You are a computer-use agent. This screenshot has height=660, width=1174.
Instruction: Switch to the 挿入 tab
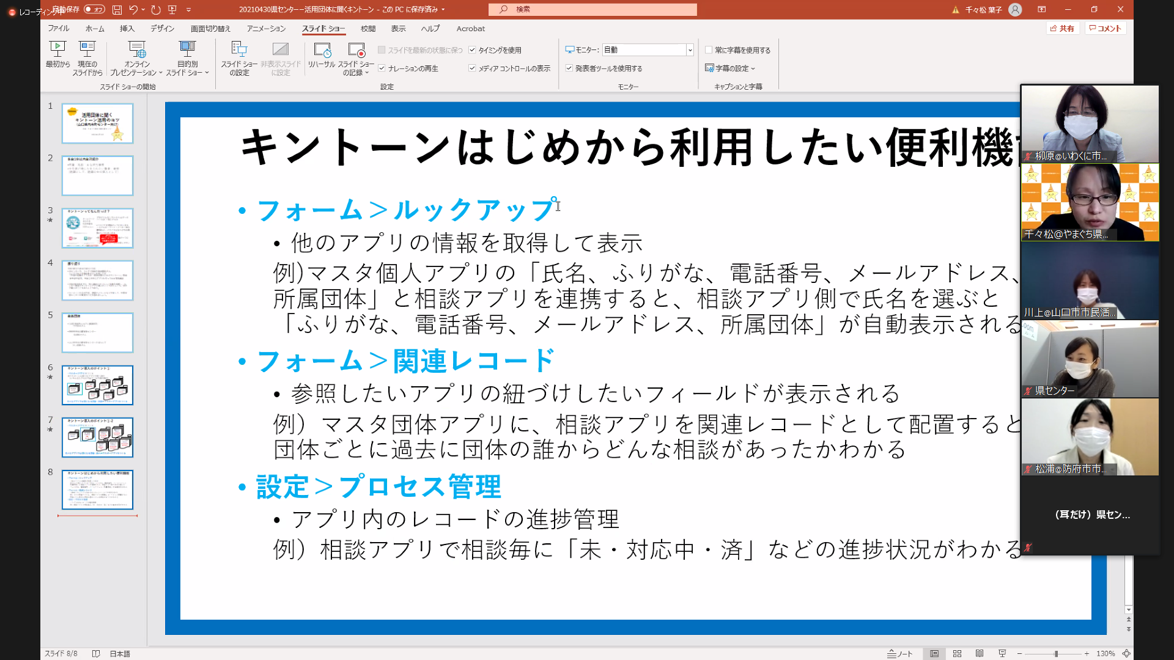click(x=127, y=28)
